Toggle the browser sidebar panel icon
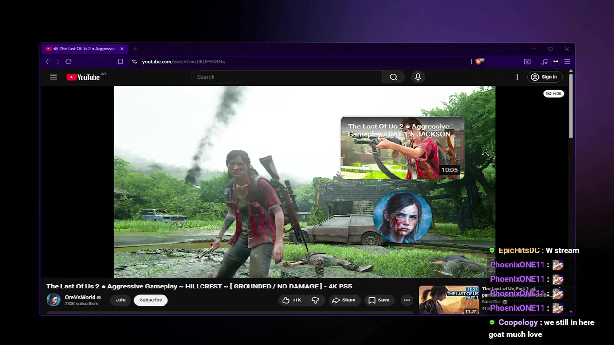The image size is (614, 345). tap(527, 62)
